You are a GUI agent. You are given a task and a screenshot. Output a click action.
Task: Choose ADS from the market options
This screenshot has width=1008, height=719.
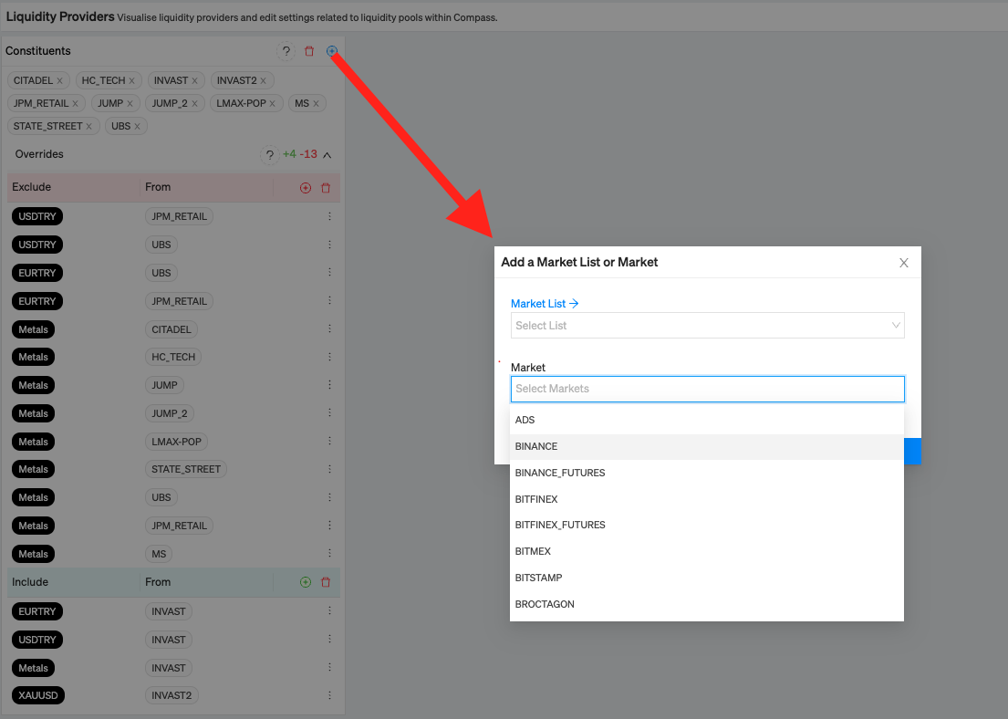[706, 420]
